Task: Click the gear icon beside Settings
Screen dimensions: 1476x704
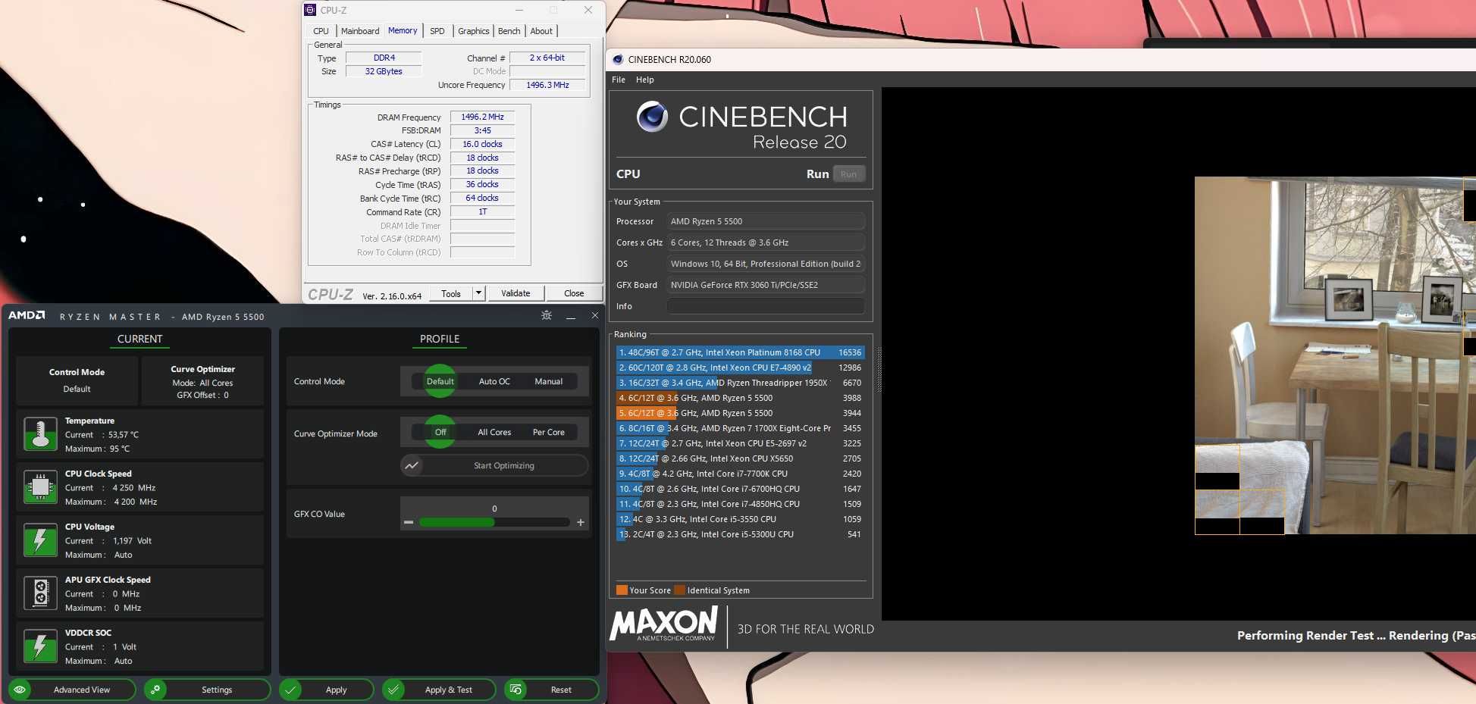Action: pyautogui.click(x=155, y=690)
